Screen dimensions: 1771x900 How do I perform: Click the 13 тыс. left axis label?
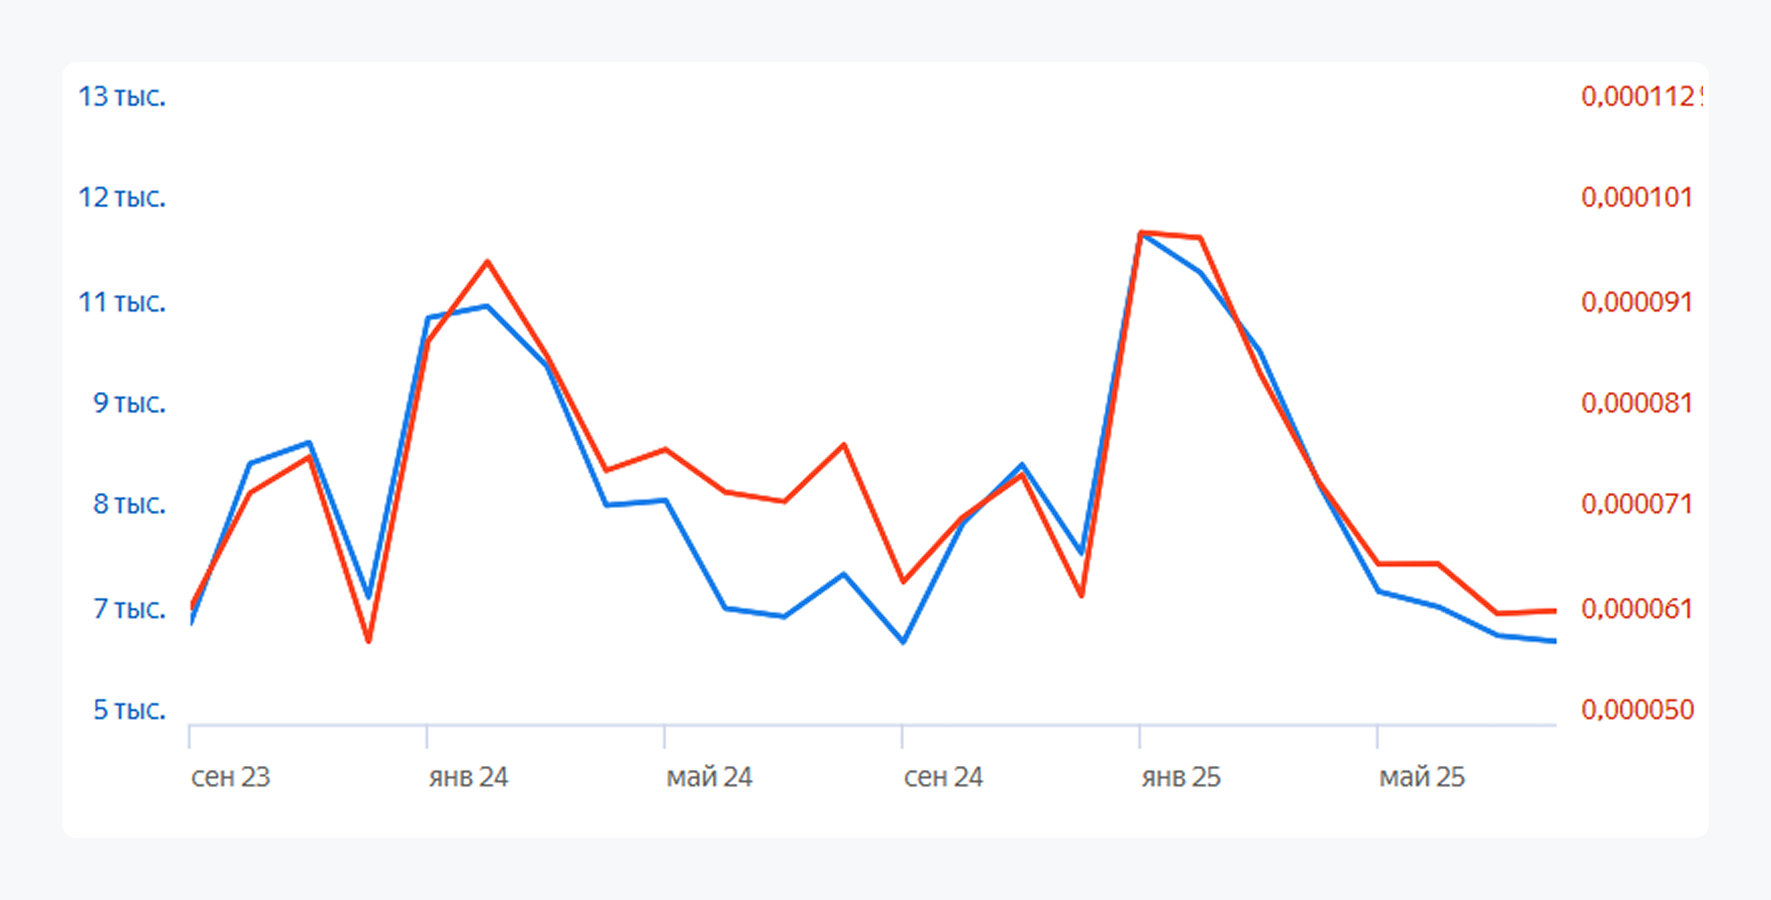(x=122, y=97)
